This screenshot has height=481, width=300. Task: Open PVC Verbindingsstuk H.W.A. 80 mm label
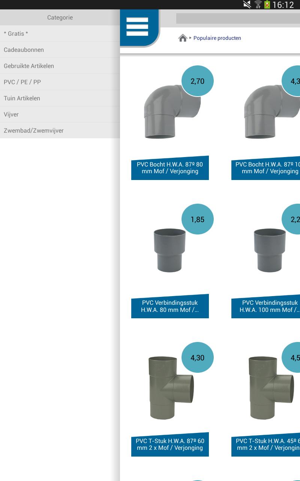170,306
